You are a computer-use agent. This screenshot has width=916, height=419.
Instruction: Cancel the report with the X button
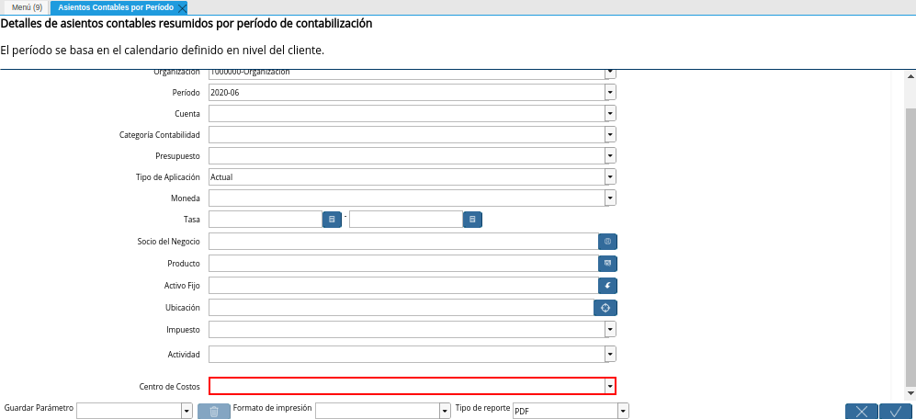pos(861,412)
